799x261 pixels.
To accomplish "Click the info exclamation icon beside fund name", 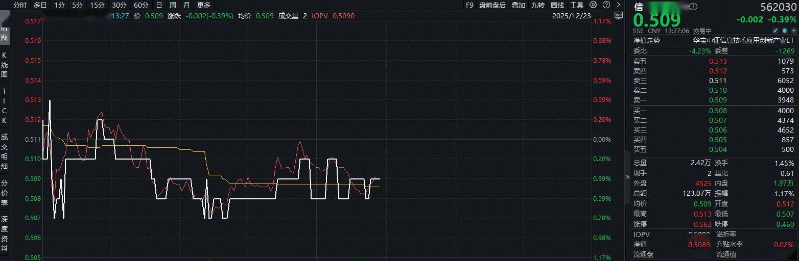I will click(693, 7).
